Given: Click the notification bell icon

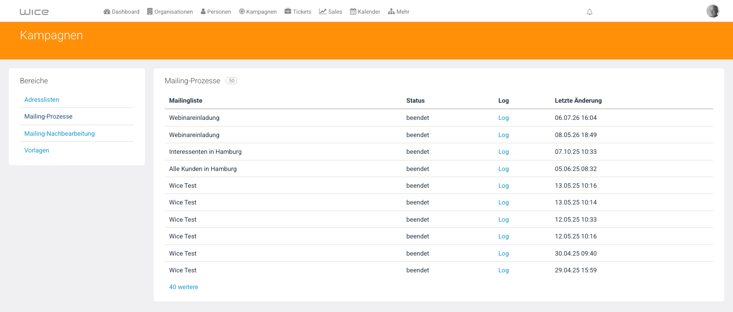Looking at the screenshot, I should [589, 12].
